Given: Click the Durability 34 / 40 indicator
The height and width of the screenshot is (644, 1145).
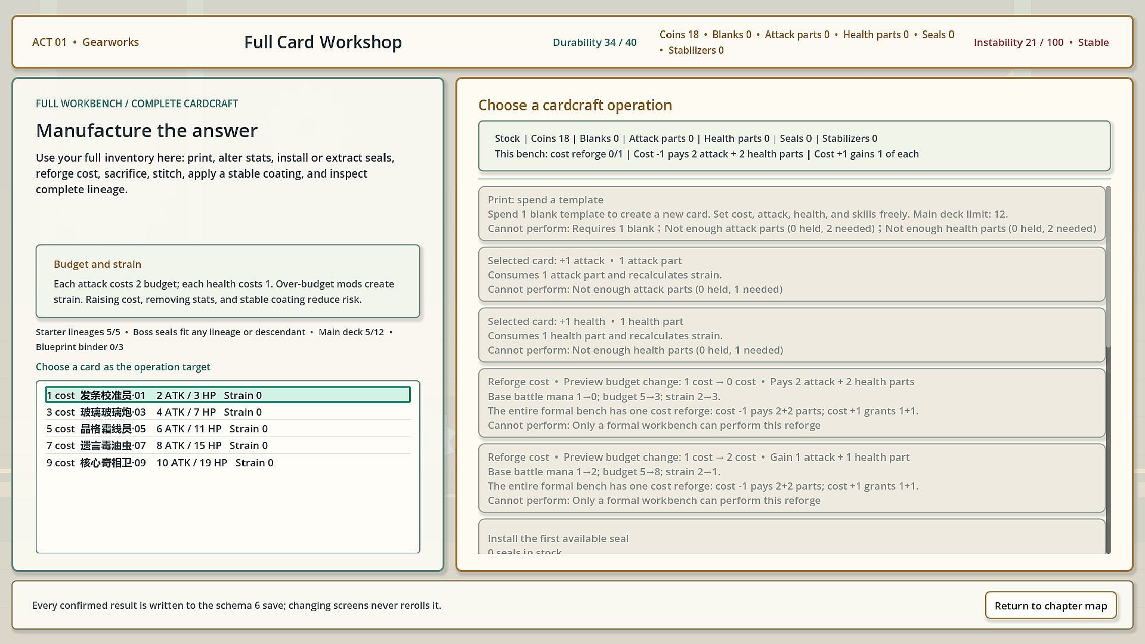Looking at the screenshot, I should pos(595,42).
